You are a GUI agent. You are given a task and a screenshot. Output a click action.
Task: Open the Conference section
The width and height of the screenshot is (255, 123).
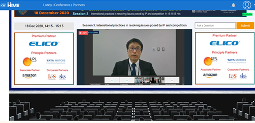coord(62,5)
